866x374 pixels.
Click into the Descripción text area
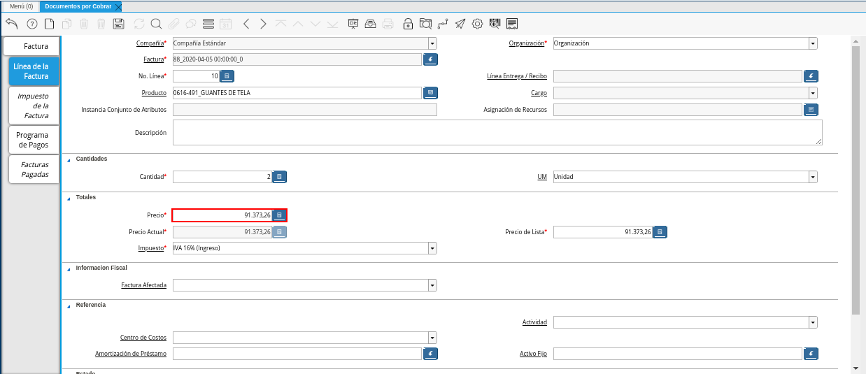pyautogui.click(x=497, y=132)
